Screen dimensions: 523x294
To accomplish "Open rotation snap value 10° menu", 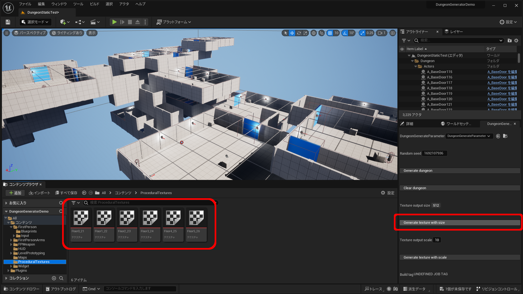I will tap(352, 33).
